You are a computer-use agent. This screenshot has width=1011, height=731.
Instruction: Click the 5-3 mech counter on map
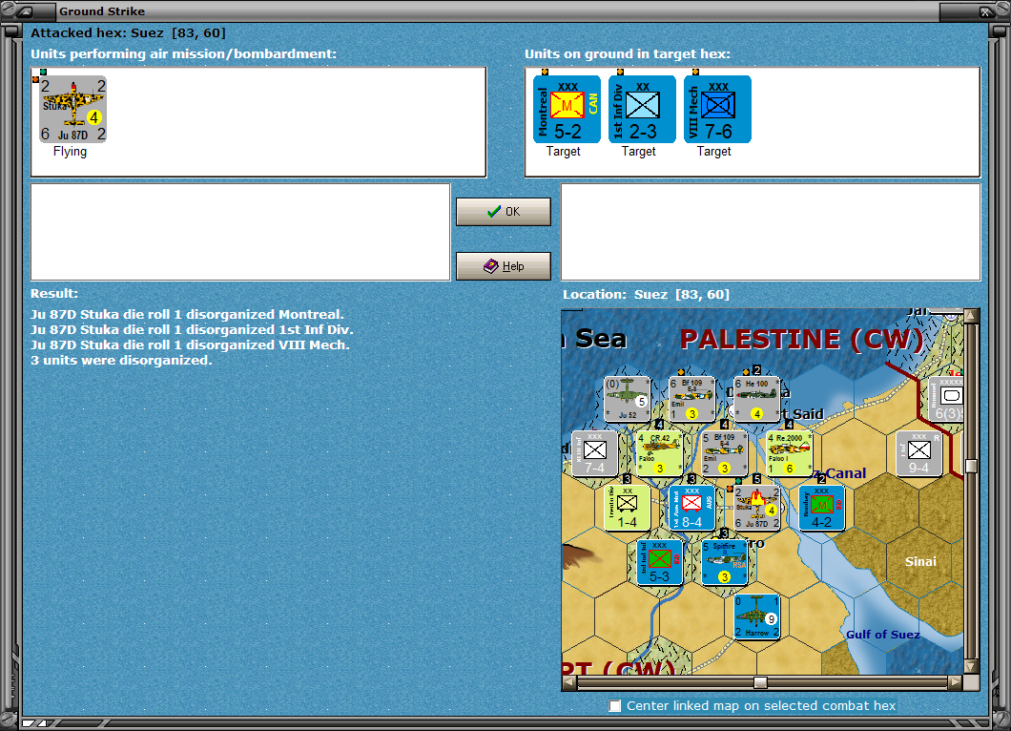[x=660, y=562]
